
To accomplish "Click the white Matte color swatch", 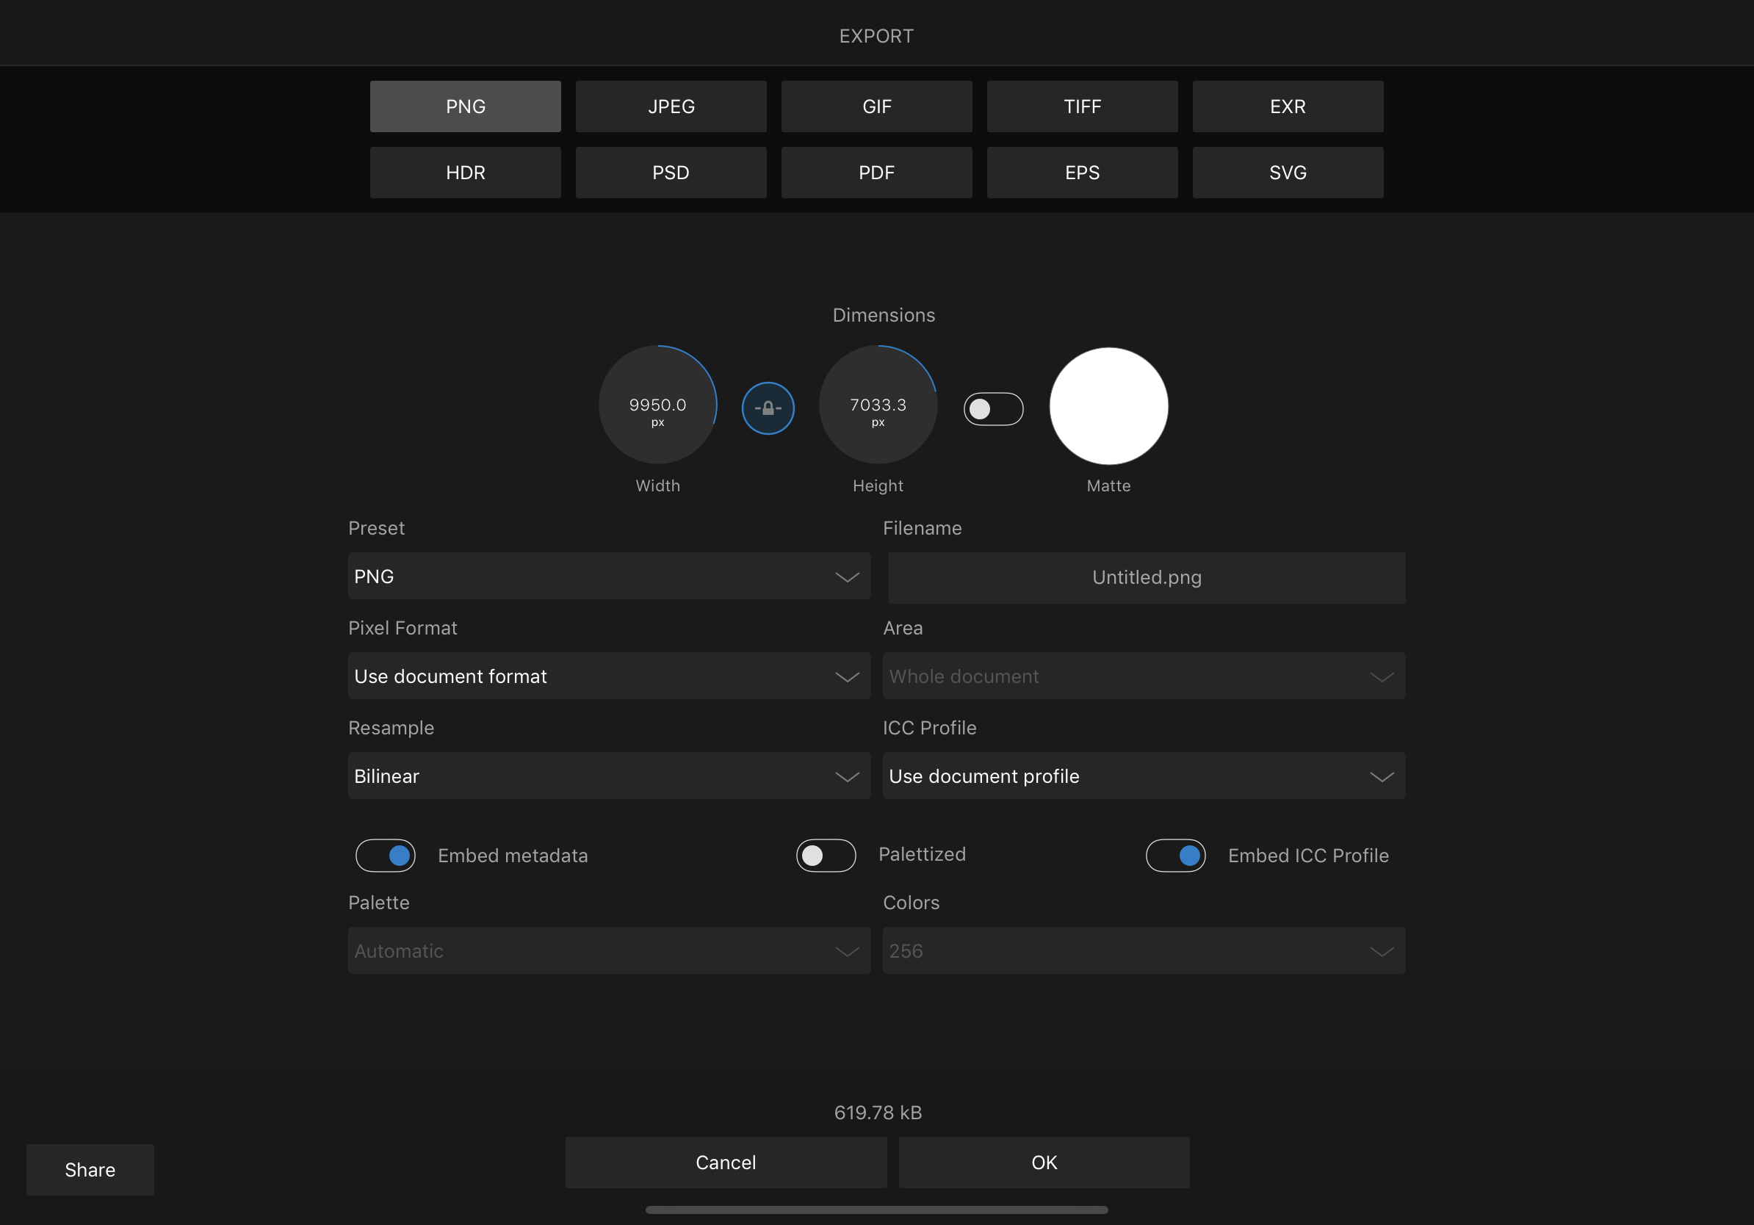I will (x=1108, y=406).
